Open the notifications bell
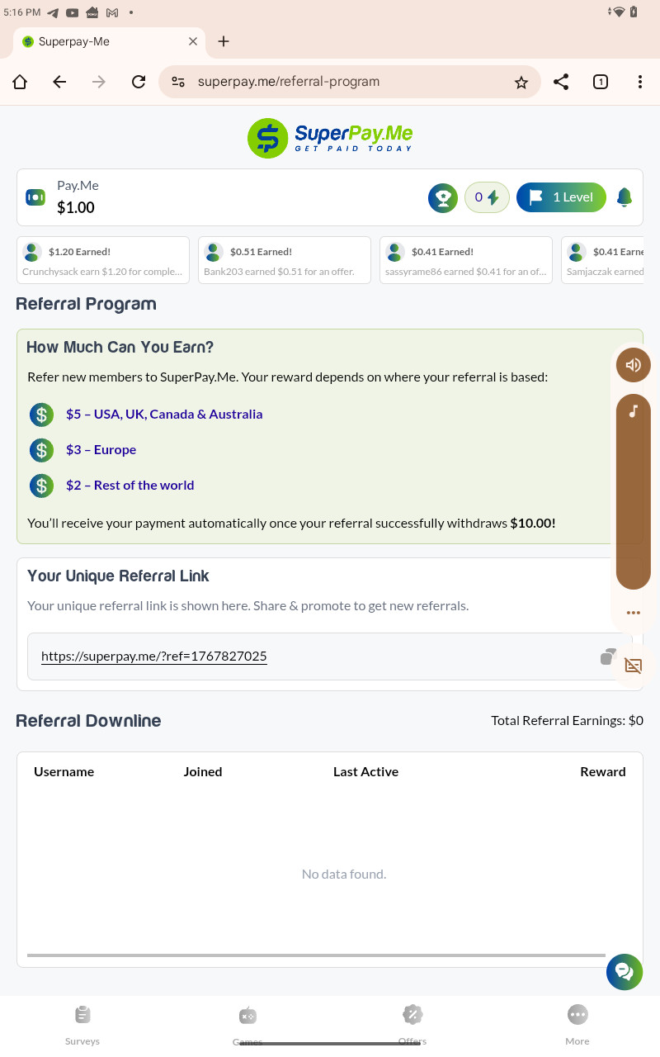This screenshot has width=660, height=1057. coord(625,197)
